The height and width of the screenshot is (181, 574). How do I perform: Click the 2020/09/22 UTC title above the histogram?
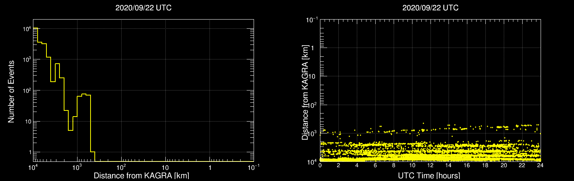[143, 8]
